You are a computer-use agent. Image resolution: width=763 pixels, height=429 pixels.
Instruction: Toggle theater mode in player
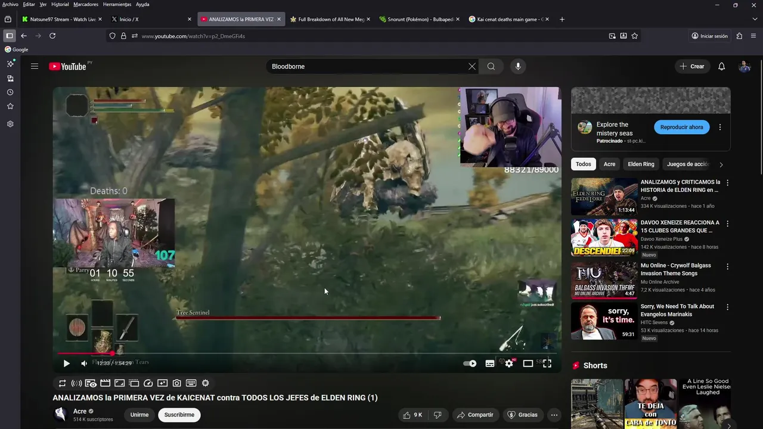click(528, 363)
